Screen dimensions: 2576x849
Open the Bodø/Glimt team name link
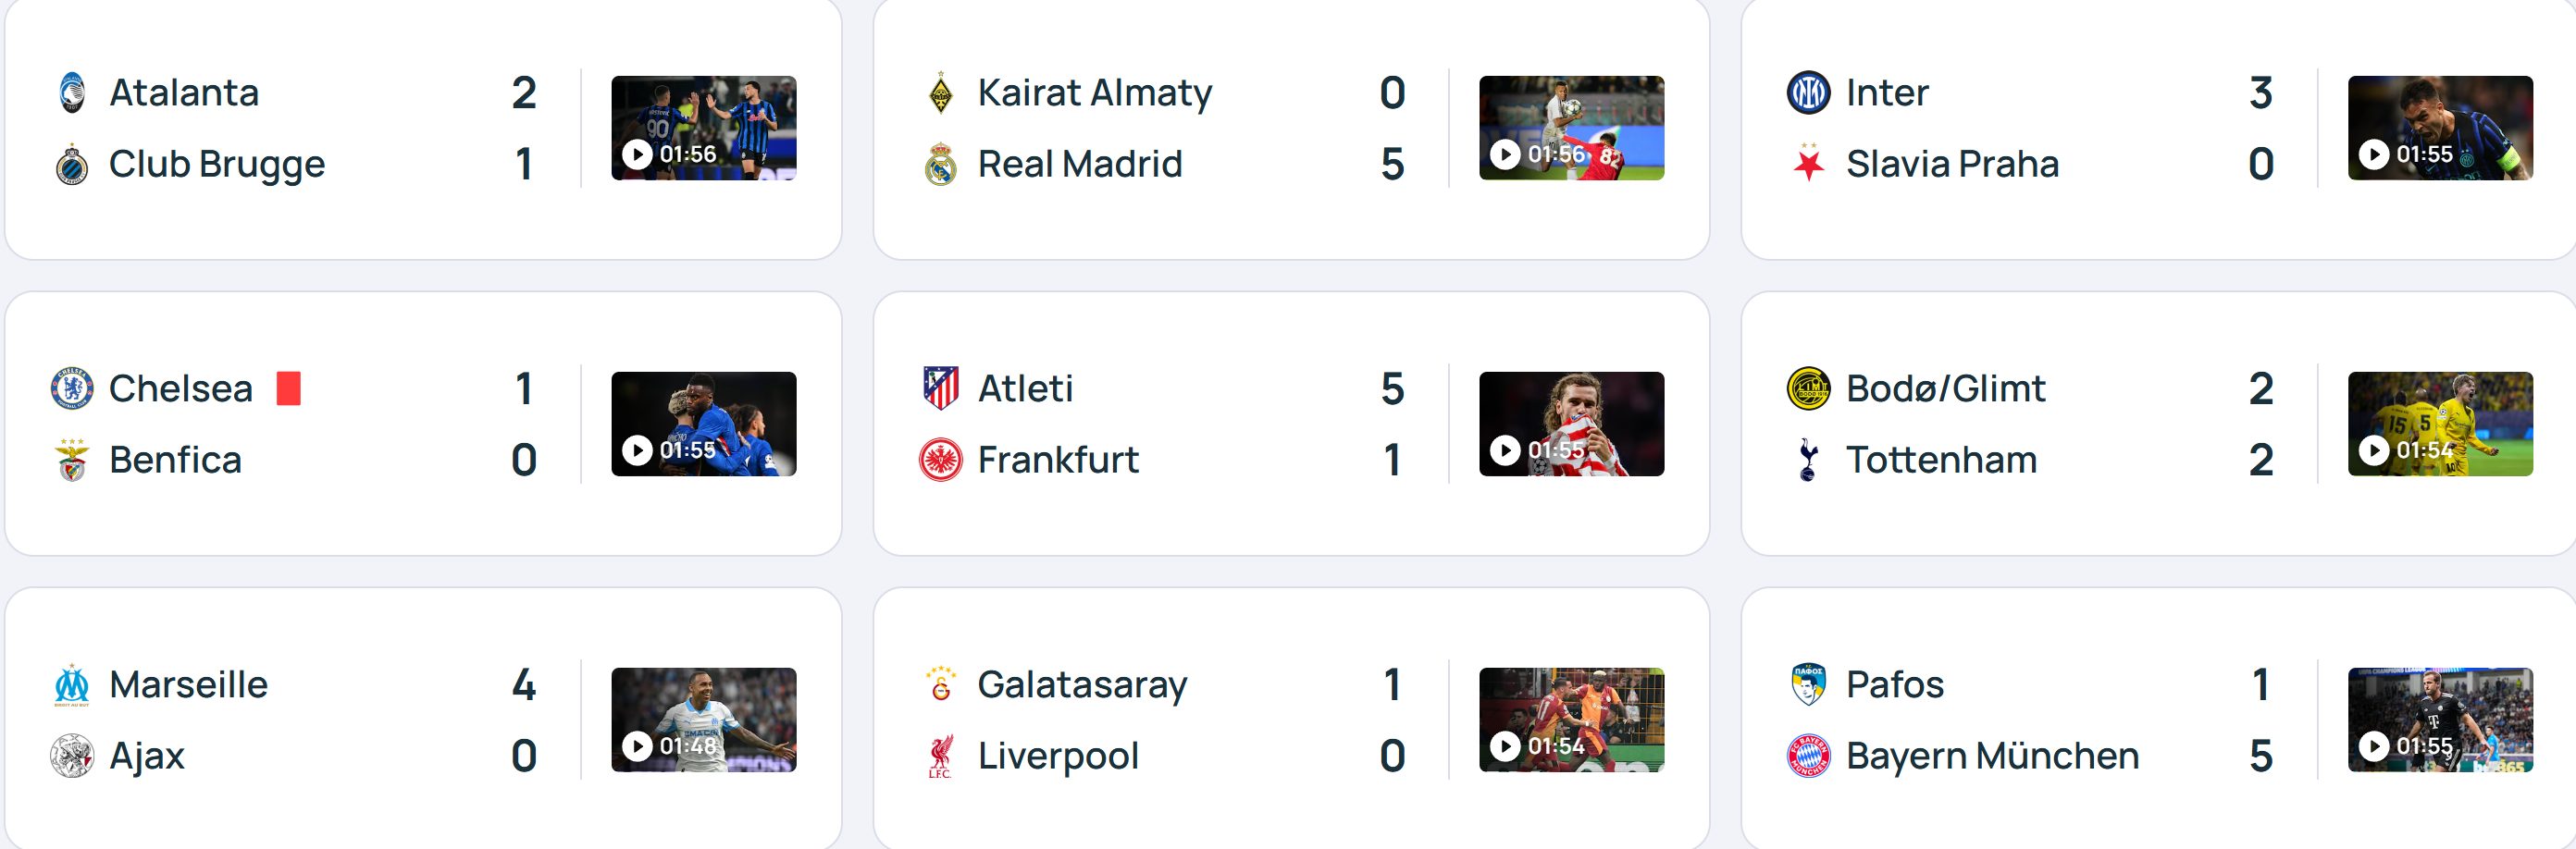[1945, 388]
